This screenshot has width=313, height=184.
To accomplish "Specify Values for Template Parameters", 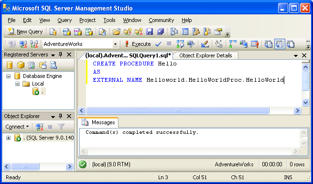I will click(x=219, y=44).
